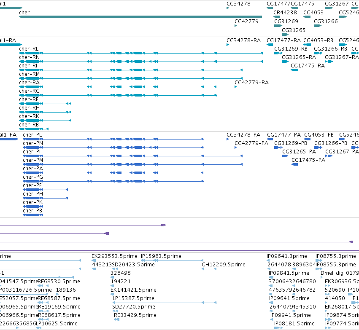This screenshot has width=359, height=330.
Task: Click the cher-PK protein label
Action: pyautogui.click(x=32, y=202)
